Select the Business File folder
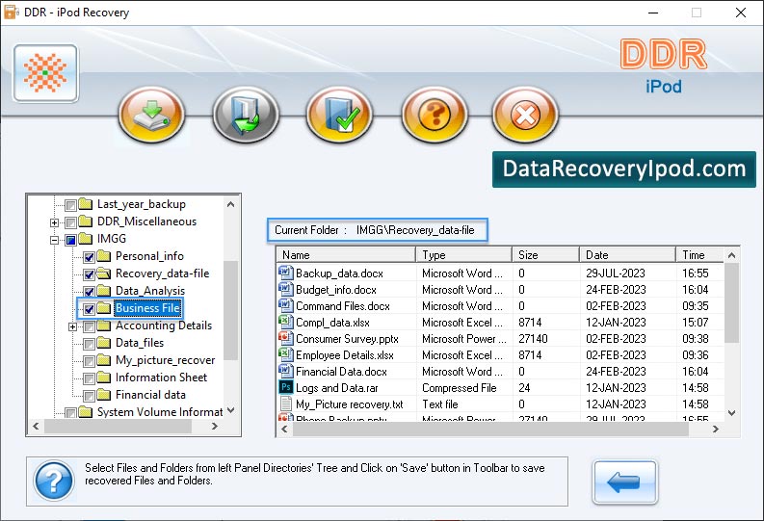764x521 pixels. point(147,308)
